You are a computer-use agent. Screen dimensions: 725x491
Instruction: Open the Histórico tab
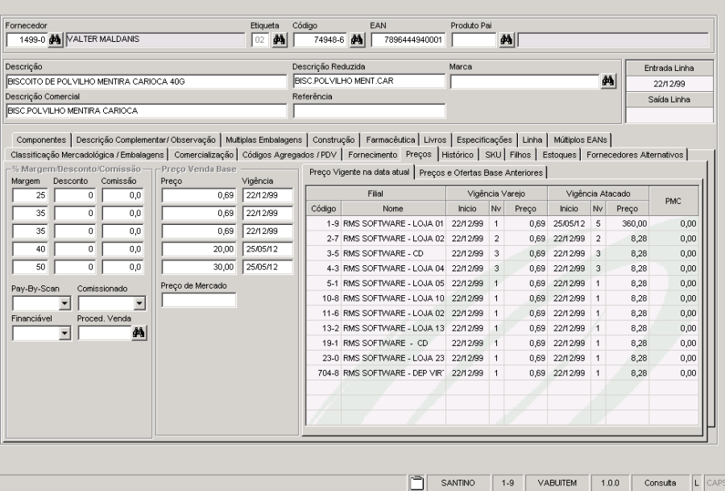pos(458,155)
